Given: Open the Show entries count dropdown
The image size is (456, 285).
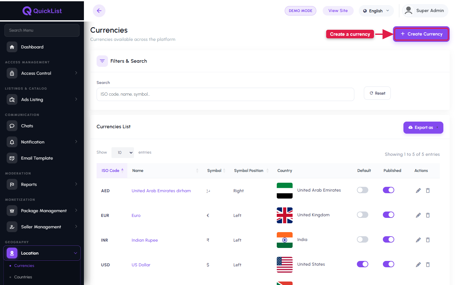Looking at the screenshot, I should tap(123, 153).
